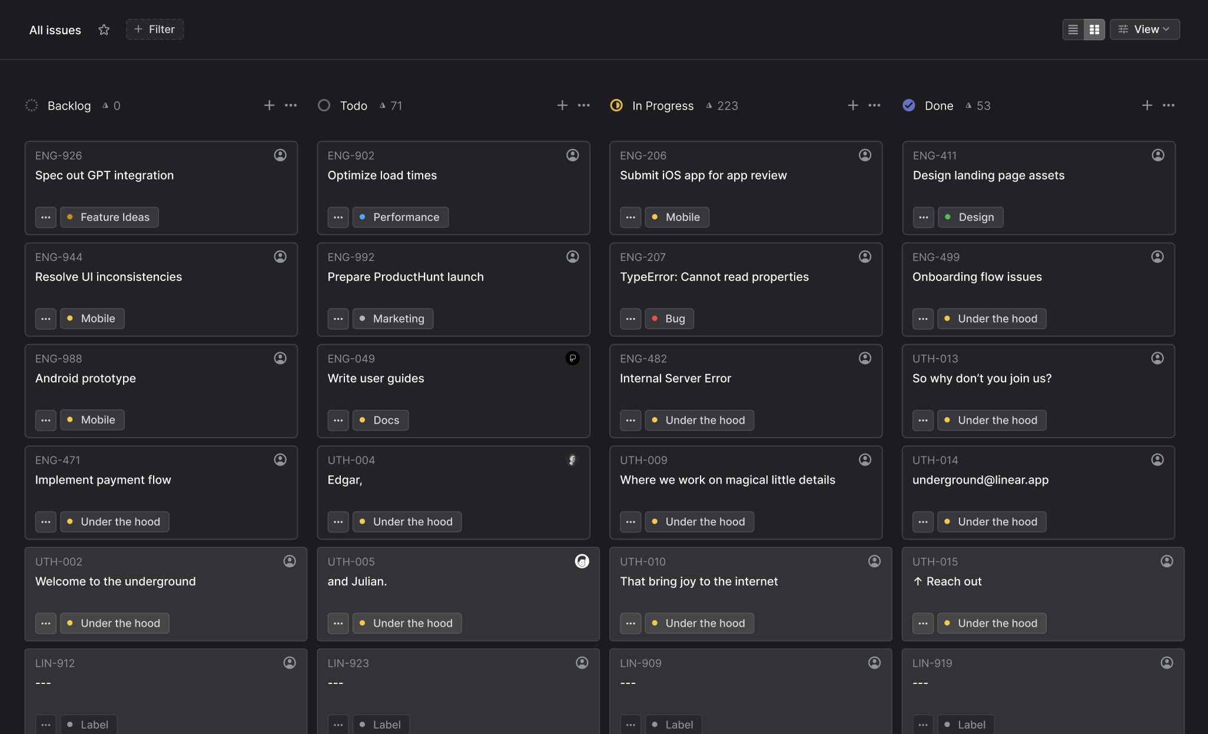This screenshot has height=734, width=1208.
Task: Open the View options dropdown
Action: click(x=1144, y=29)
